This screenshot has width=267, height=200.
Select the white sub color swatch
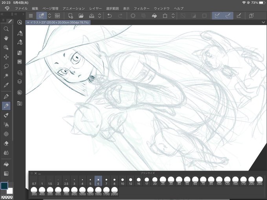(10, 191)
